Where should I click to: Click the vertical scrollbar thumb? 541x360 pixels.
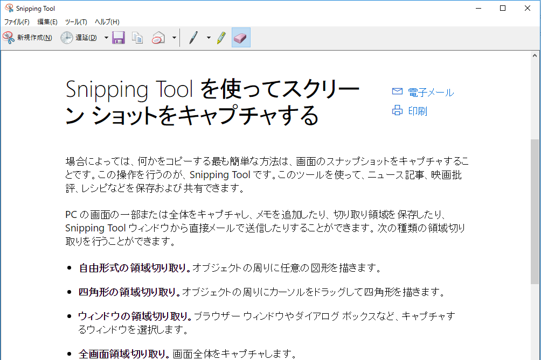[x=535, y=211]
